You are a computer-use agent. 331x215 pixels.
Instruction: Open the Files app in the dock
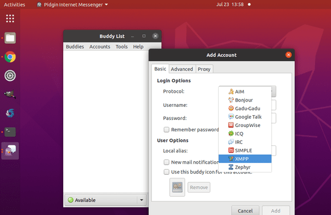pos(10,38)
